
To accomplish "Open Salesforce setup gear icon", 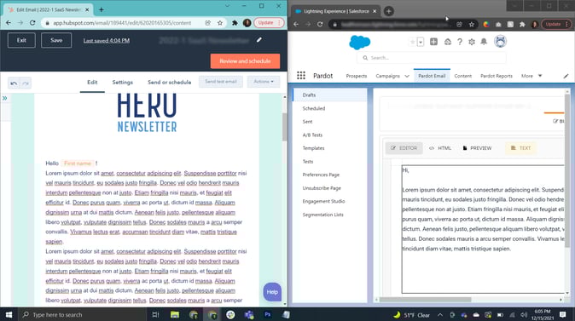I will pyautogui.click(x=472, y=42).
